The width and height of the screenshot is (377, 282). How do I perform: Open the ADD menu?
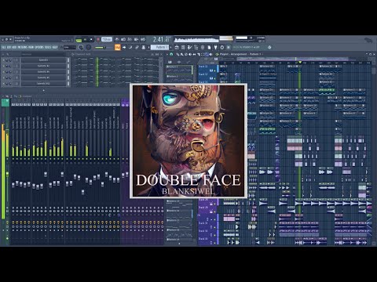[14, 47]
